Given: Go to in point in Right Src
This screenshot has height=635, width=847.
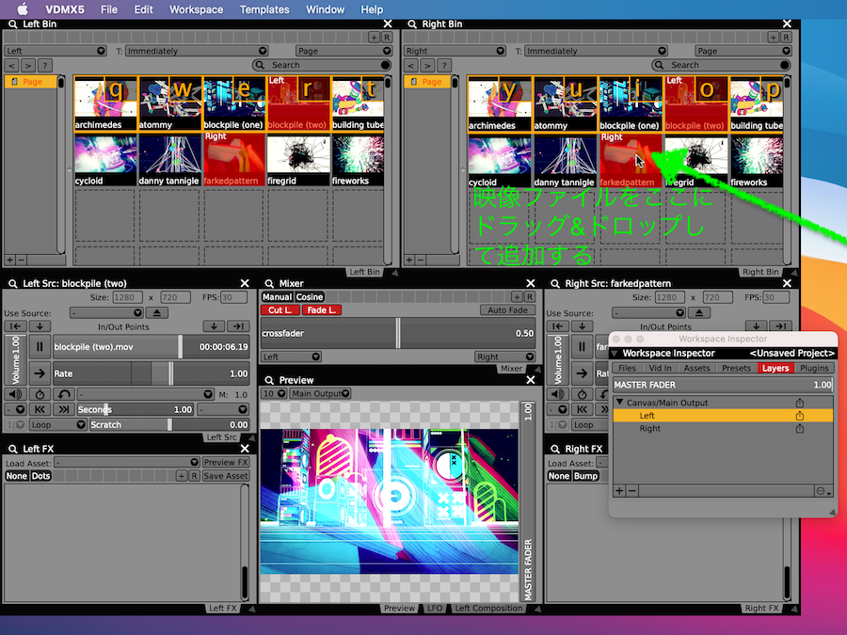Looking at the screenshot, I should [558, 326].
